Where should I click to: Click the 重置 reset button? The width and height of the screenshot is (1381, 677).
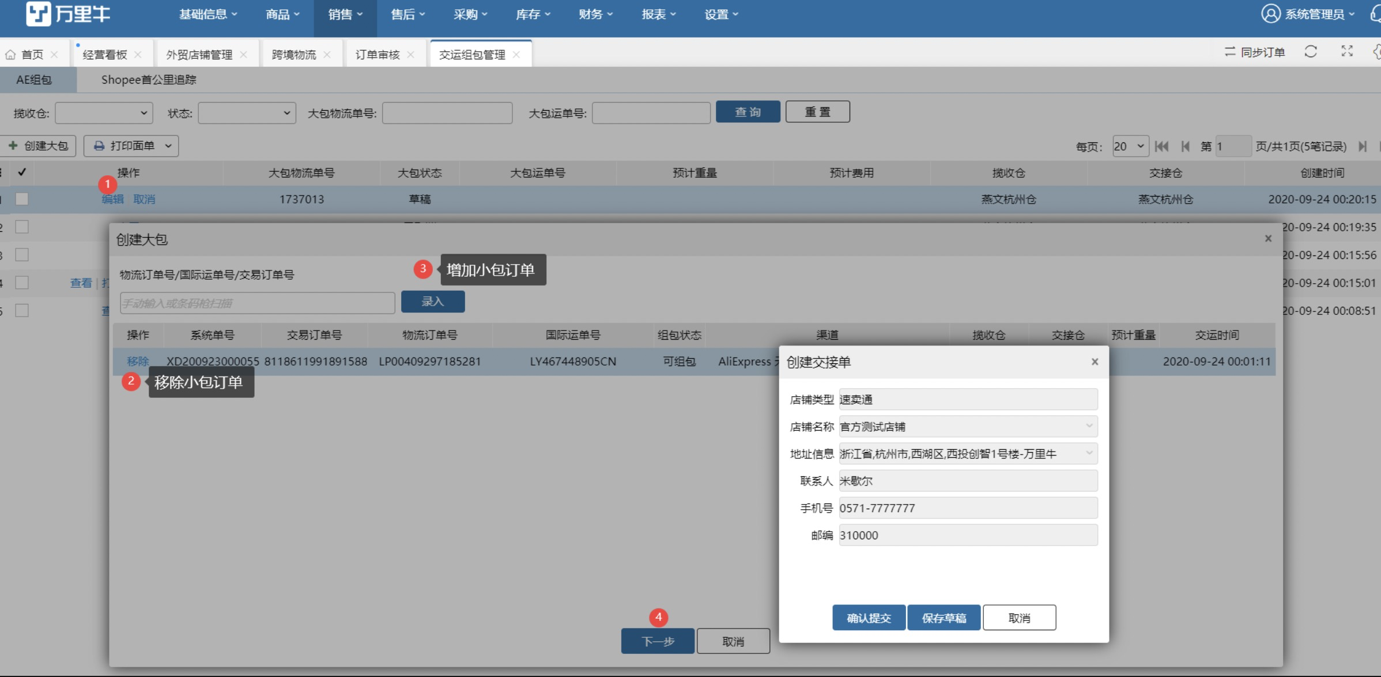tap(817, 112)
